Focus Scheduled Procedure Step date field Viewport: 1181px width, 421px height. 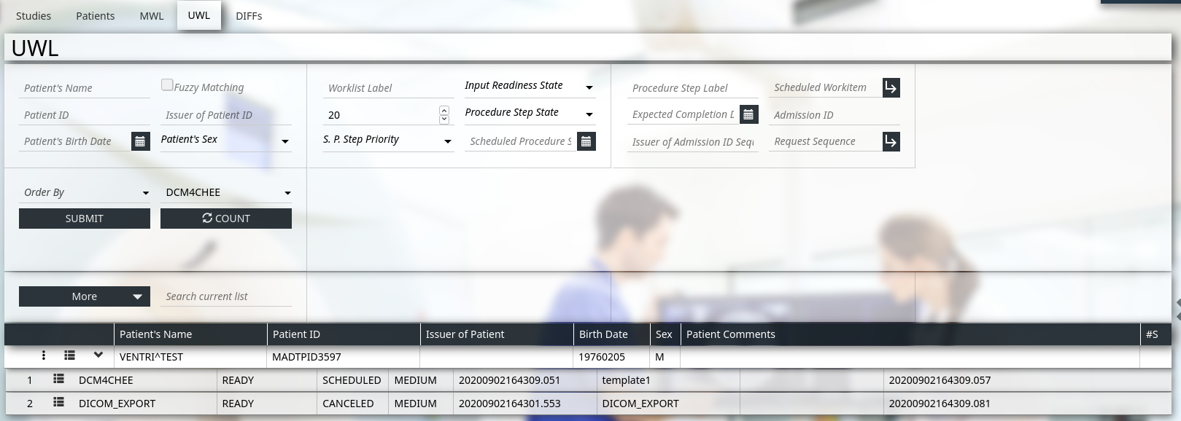pos(520,141)
